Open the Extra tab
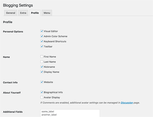Screen dimensions: 153x117 point(23,13)
